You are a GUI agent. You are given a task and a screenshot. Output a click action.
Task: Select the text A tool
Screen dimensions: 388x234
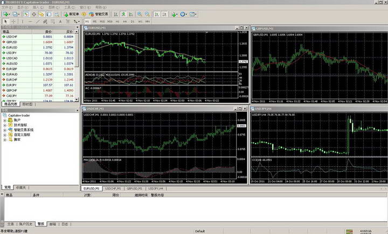60,22
